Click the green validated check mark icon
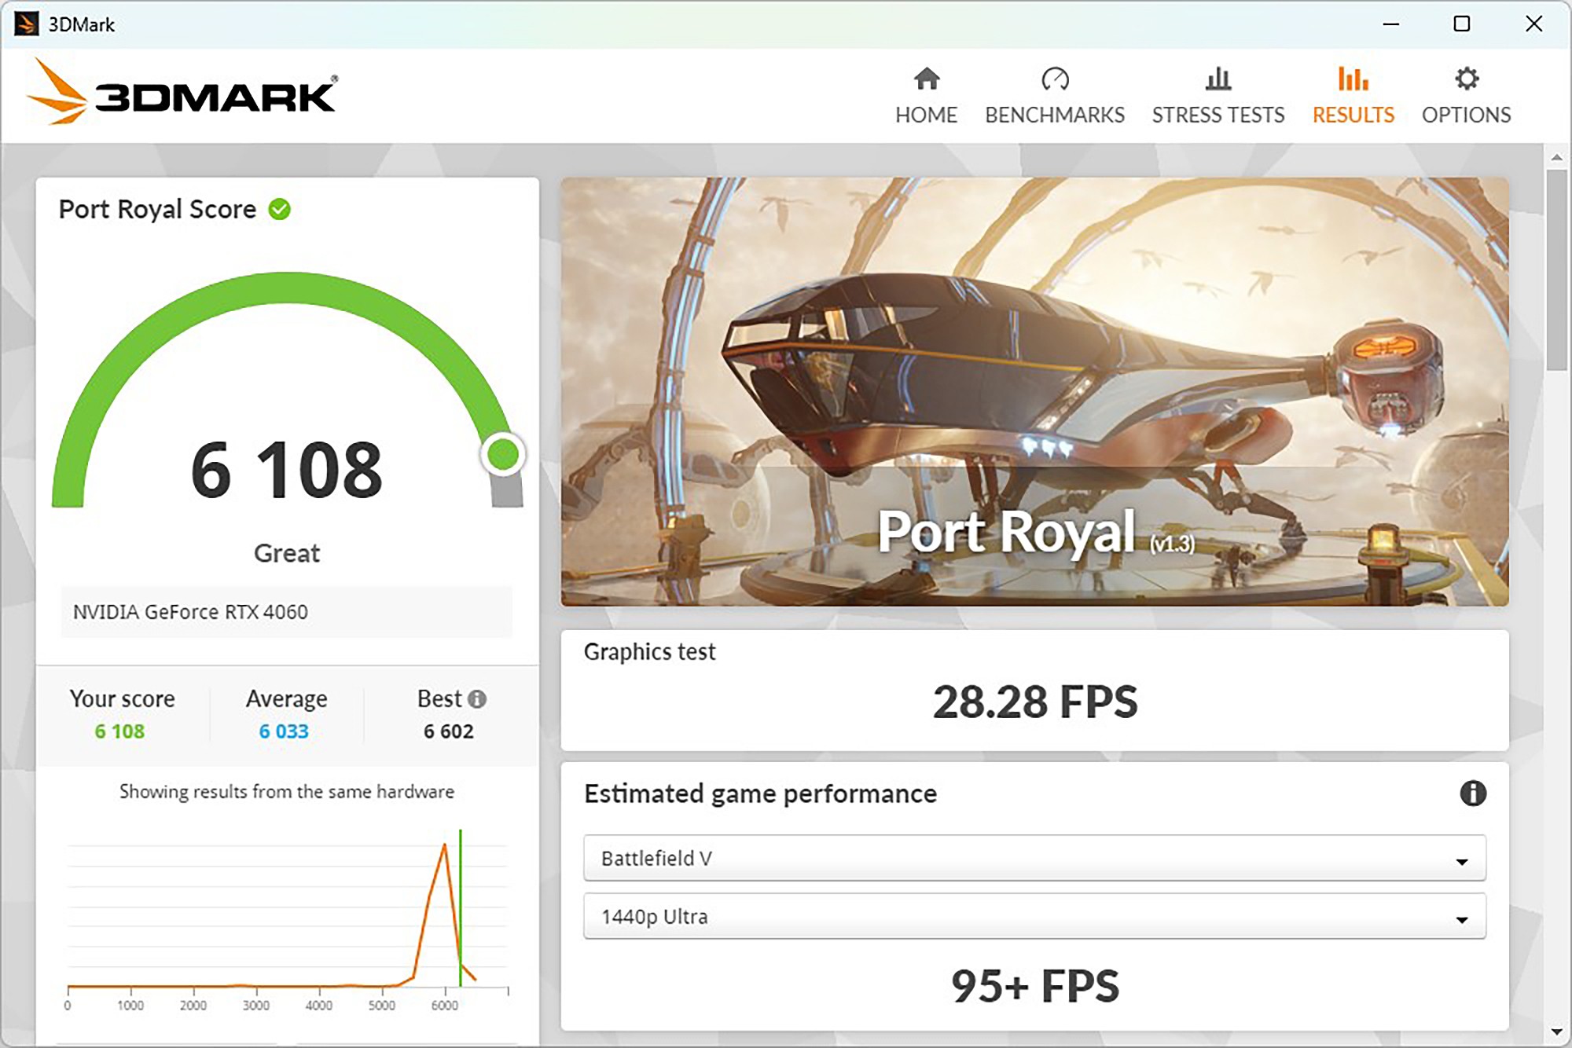Screen dimensions: 1572x1048 (x=280, y=209)
